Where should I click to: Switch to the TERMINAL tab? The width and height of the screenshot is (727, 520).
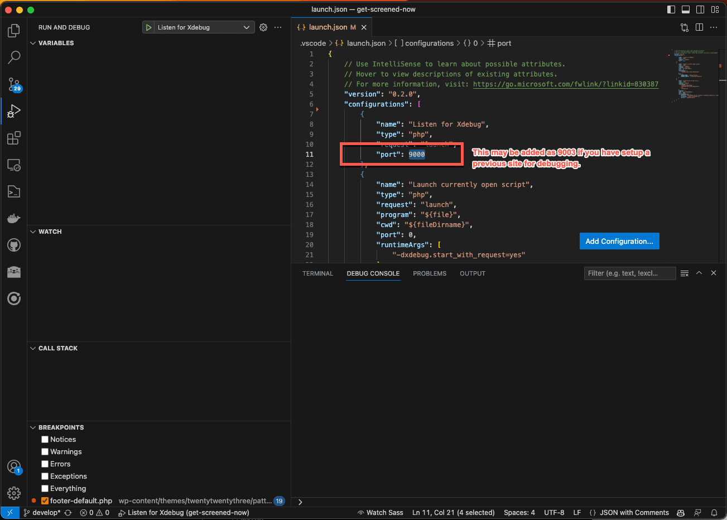(317, 273)
